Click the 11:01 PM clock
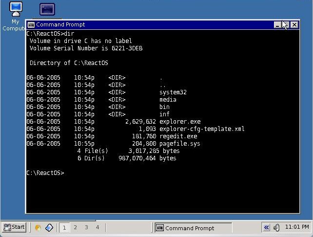This screenshot has height=237, width=313. coord(297,227)
